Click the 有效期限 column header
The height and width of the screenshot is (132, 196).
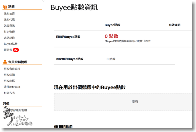click(x=175, y=25)
